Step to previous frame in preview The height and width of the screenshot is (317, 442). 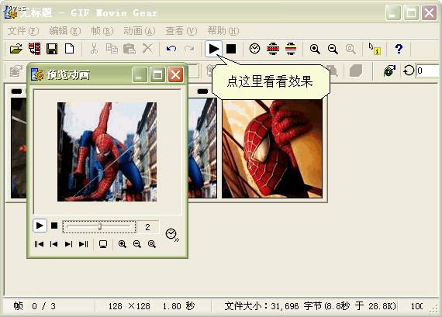(x=54, y=244)
